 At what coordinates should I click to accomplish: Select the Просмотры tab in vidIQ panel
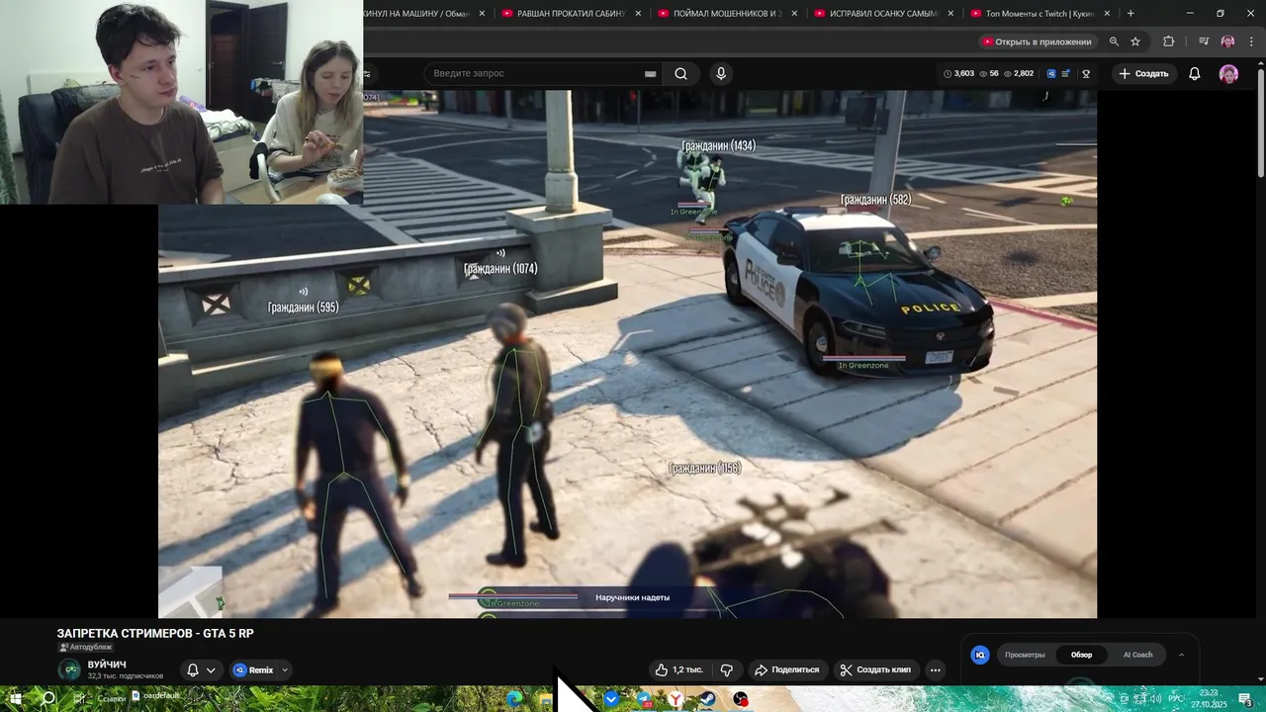coord(1025,655)
